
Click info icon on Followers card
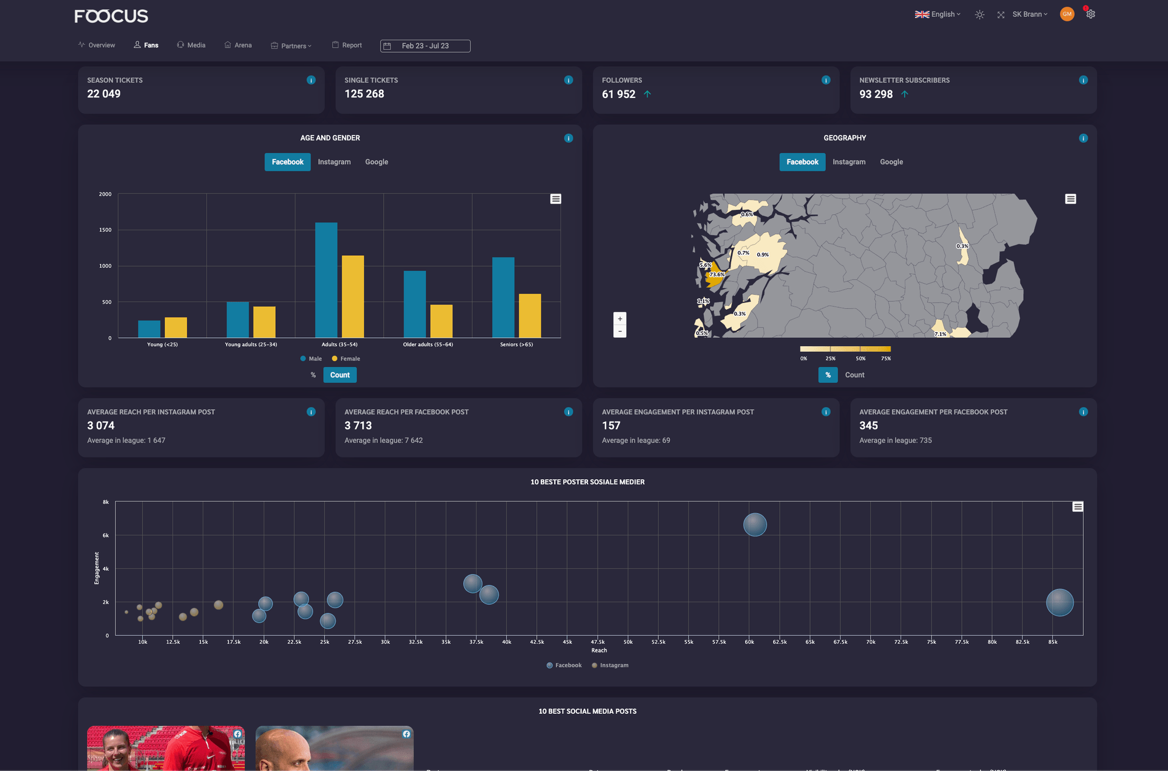tap(826, 80)
